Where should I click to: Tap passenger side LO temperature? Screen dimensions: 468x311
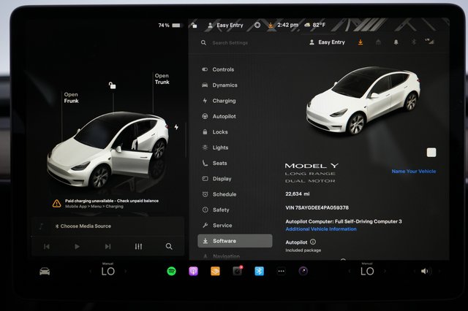[367, 272]
